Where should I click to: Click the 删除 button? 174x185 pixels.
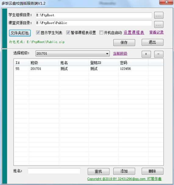tap(152, 171)
